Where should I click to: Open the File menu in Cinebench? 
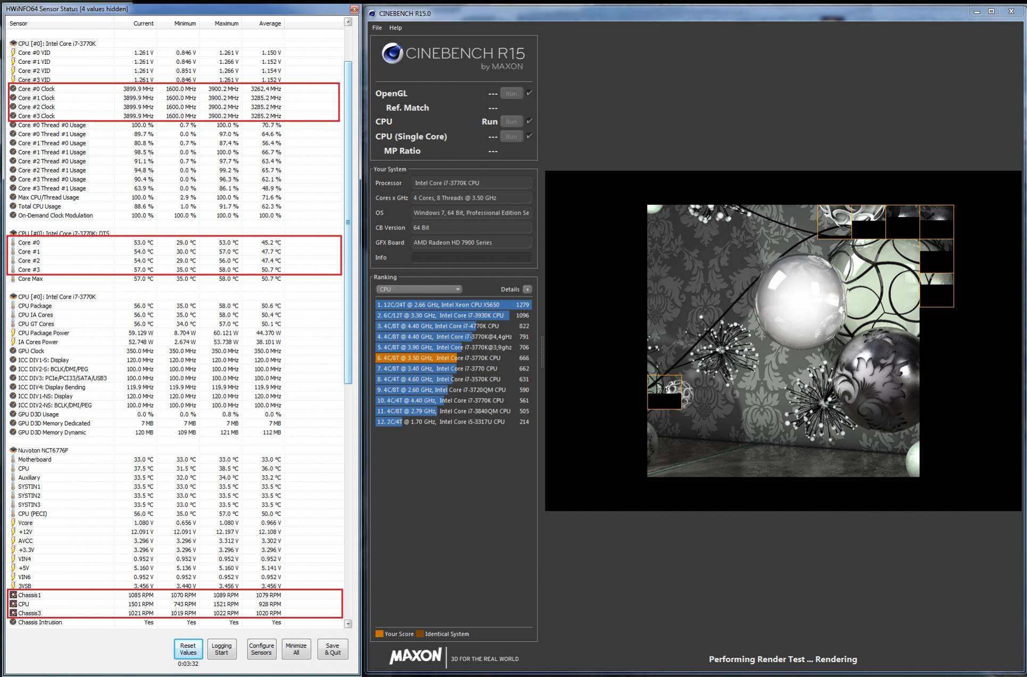click(x=377, y=28)
